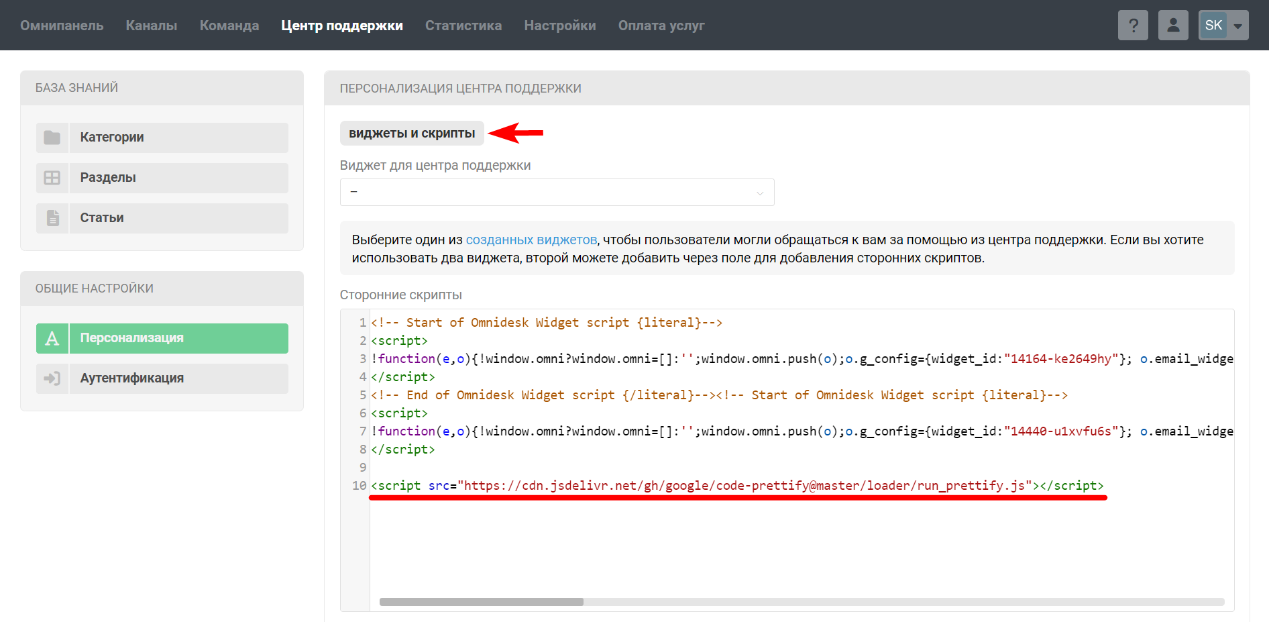This screenshot has height=622, width=1269.
Task: Follow the созданных виджетов link
Action: pyautogui.click(x=531, y=240)
